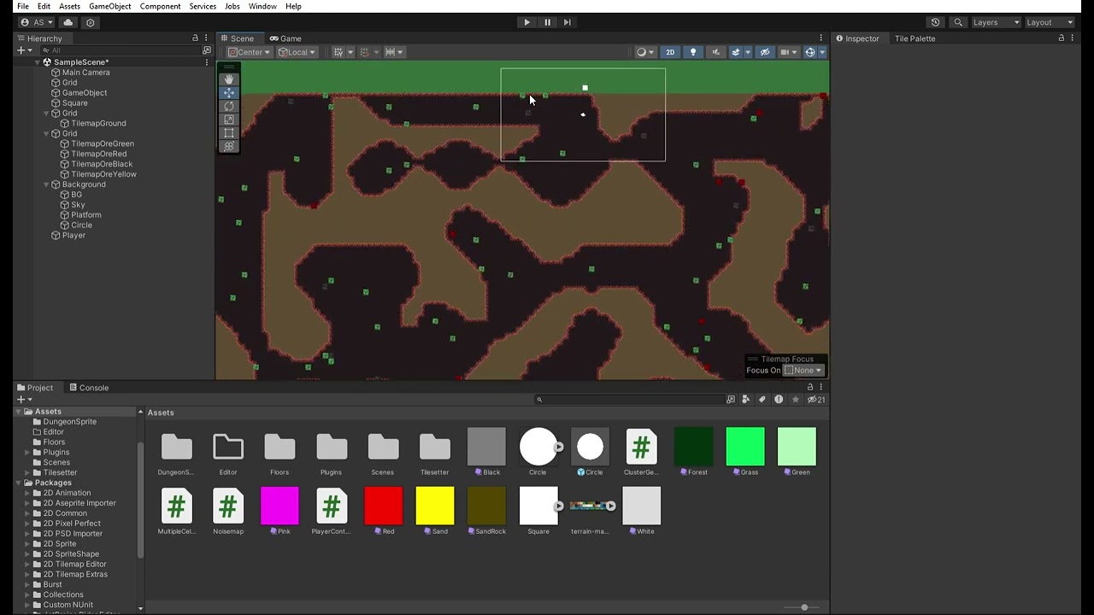Click the global search magnifier icon

[x=958, y=22]
